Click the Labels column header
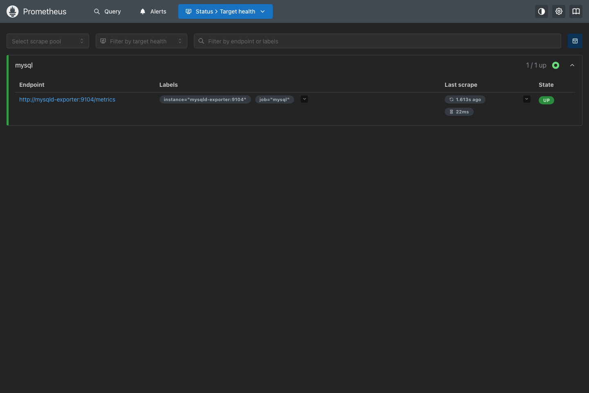589x393 pixels. (x=169, y=85)
